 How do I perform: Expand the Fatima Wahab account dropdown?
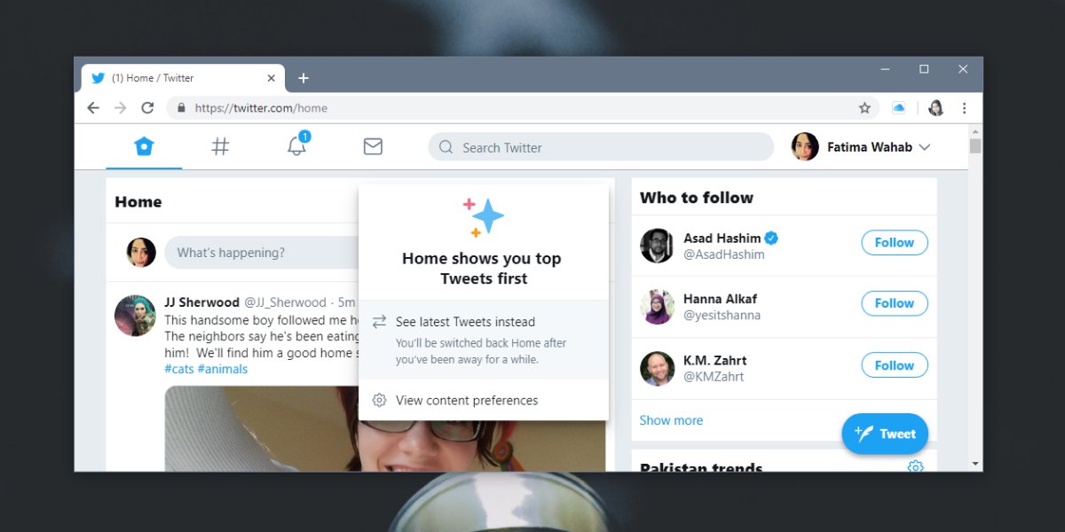pyautogui.click(x=926, y=147)
